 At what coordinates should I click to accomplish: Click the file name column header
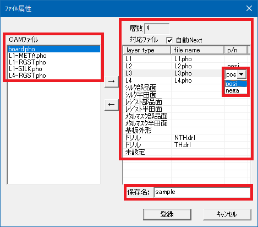coord(197,50)
